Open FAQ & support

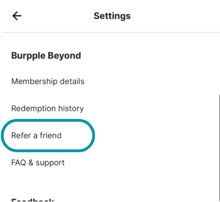38,163
